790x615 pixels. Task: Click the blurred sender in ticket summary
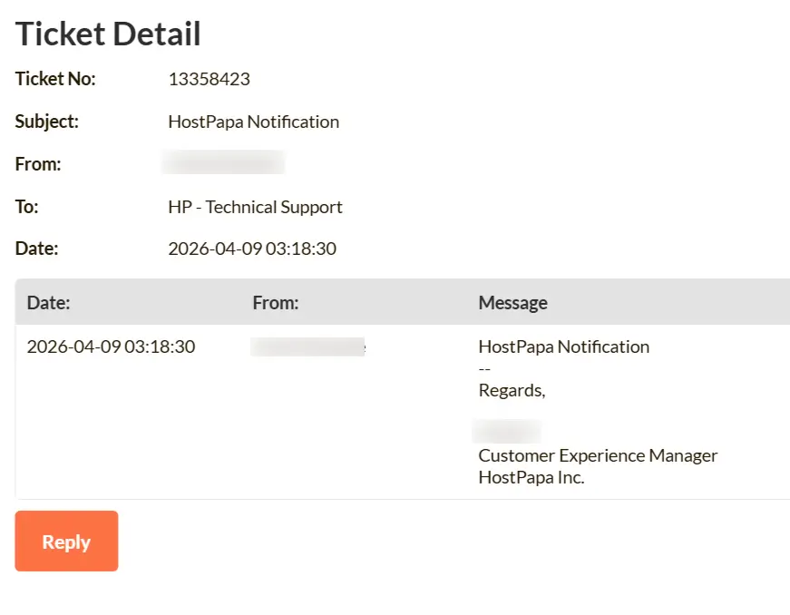(x=222, y=163)
